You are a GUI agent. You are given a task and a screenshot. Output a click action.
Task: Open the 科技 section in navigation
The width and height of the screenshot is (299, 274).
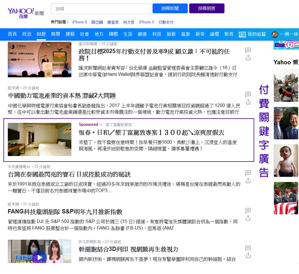[157, 34]
